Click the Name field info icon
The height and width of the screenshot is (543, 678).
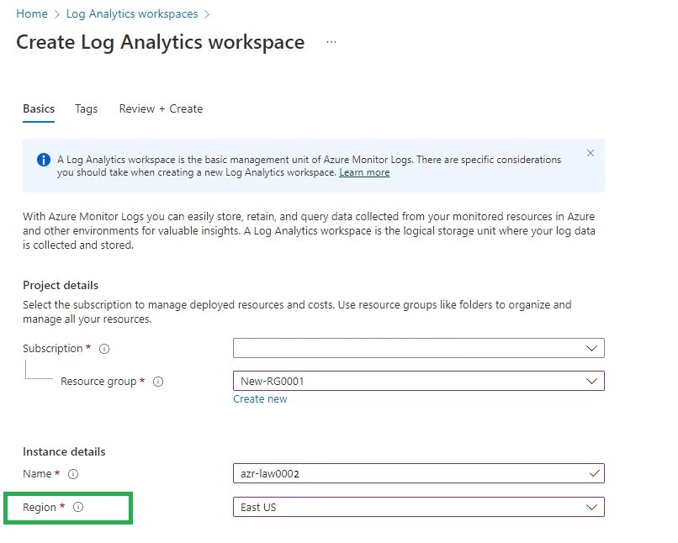tap(73, 474)
